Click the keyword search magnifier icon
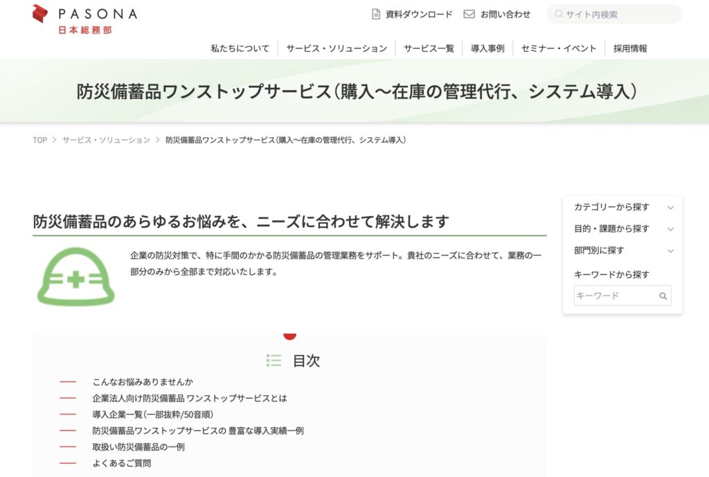Screen dimensions: 709x477 [663, 296]
